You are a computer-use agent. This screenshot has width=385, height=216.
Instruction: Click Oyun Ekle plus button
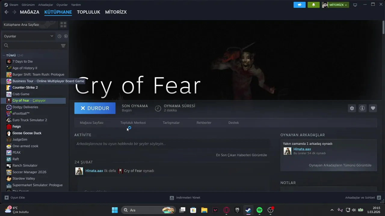tap(15, 198)
